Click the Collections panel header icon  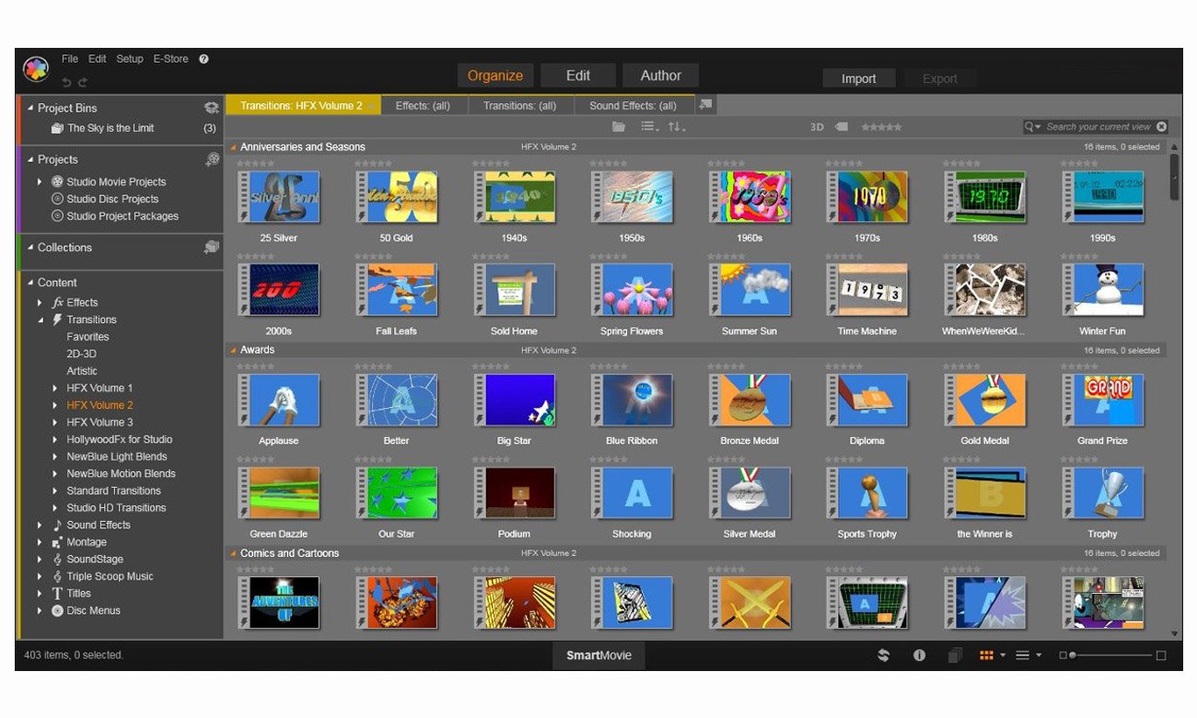click(x=212, y=247)
